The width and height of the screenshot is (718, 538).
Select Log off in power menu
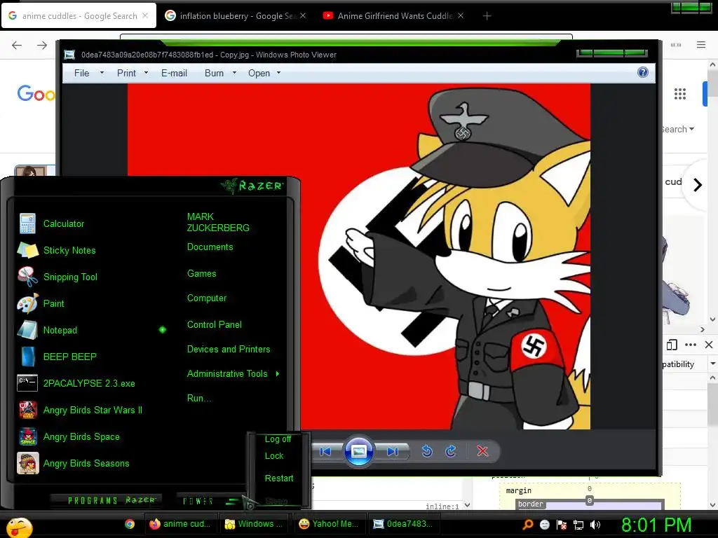[x=278, y=439]
